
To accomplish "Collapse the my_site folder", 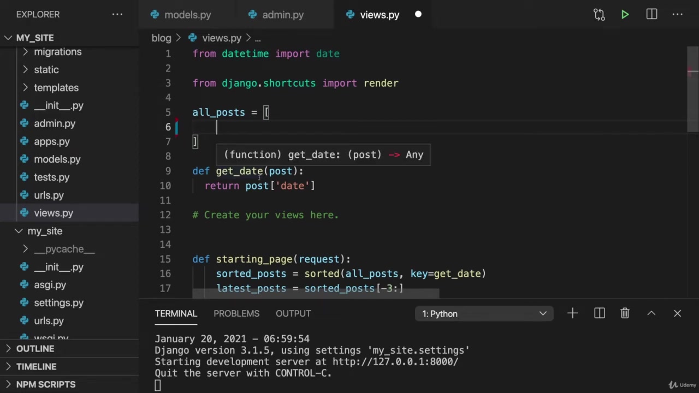I will pyautogui.click(x=44, y=231).
